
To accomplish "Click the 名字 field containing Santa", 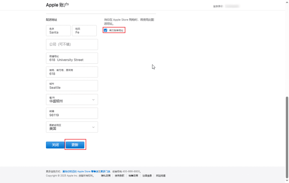I will (58, 31).
